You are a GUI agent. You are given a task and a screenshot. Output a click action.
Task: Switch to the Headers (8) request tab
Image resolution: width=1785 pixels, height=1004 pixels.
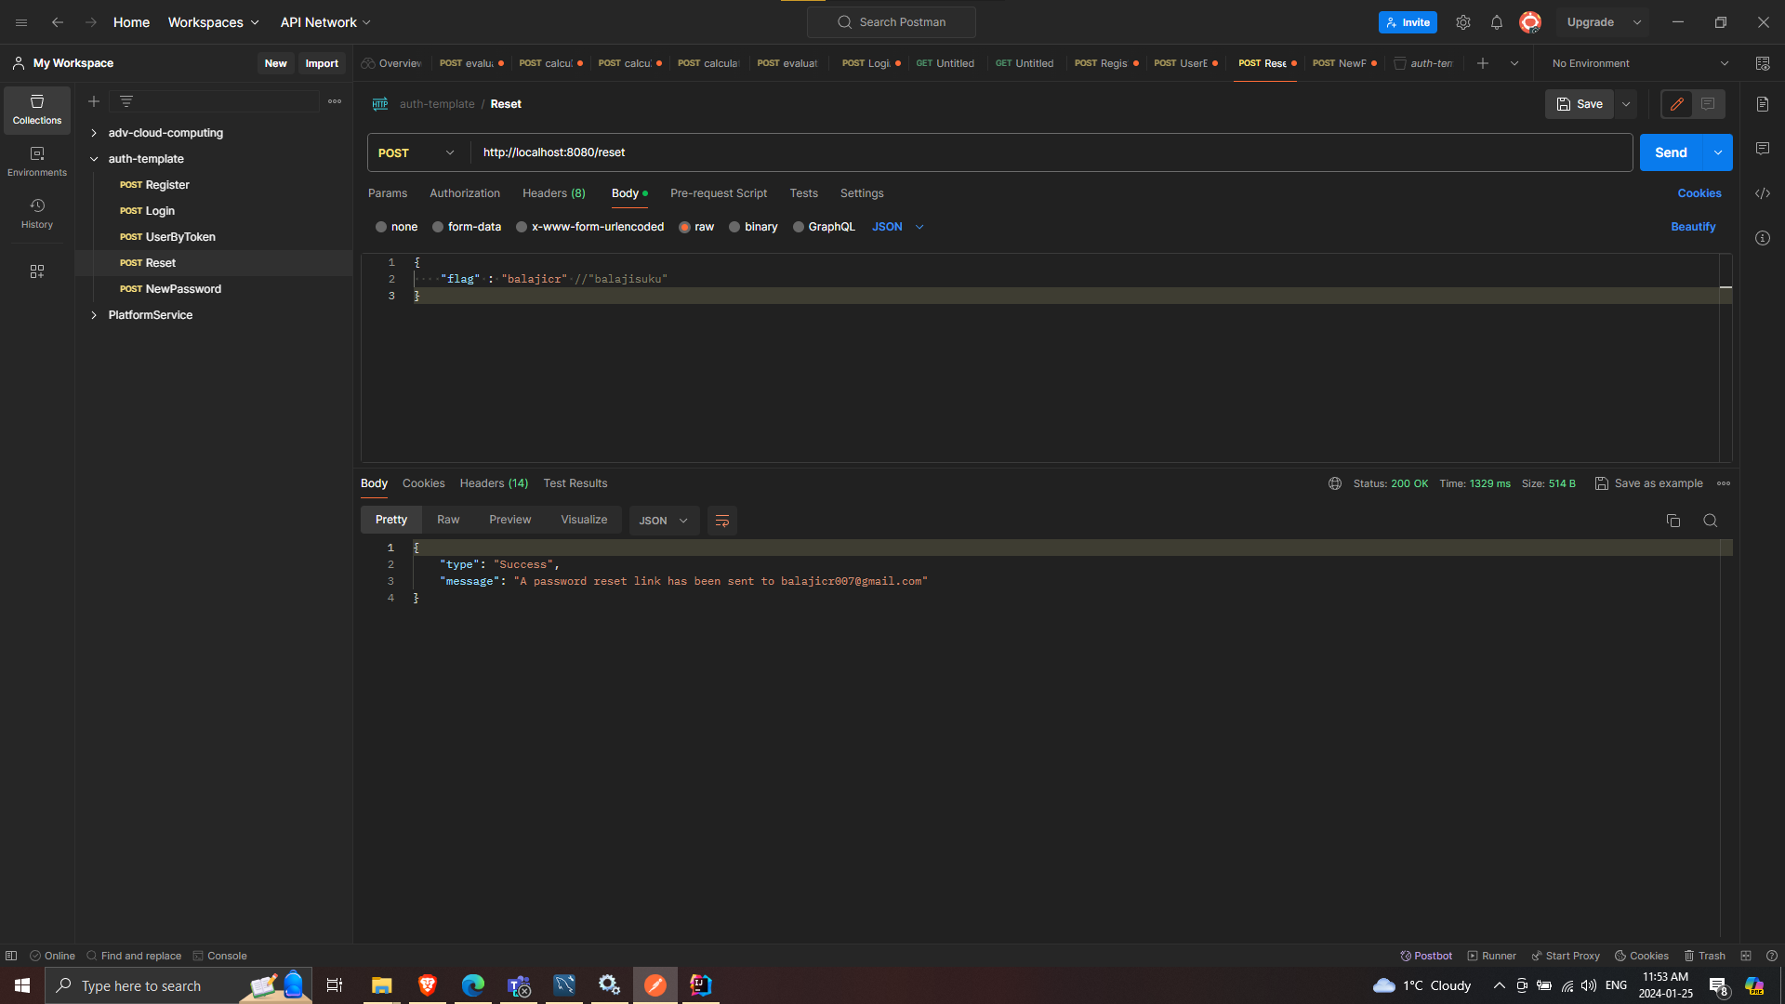(x=554, y=193)
